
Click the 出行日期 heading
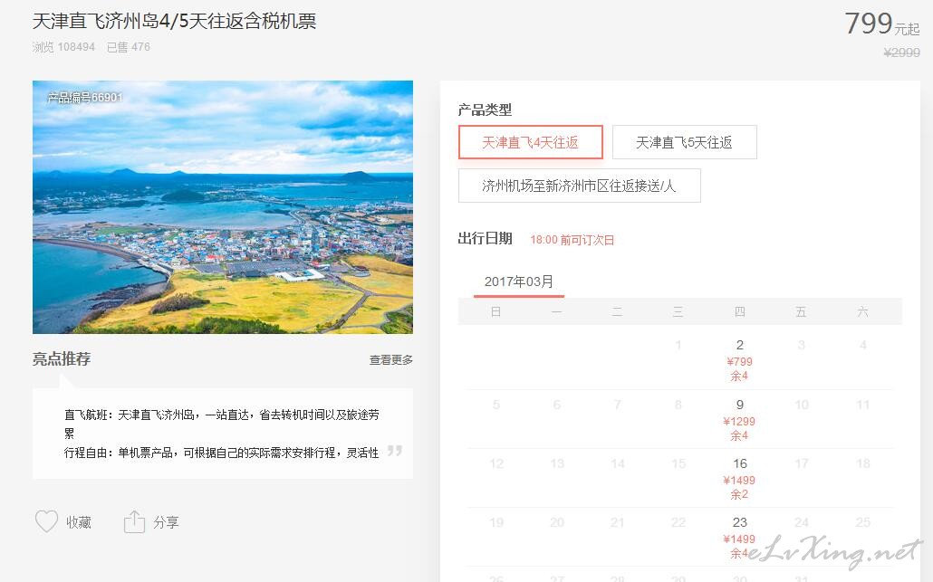point(485,239)
